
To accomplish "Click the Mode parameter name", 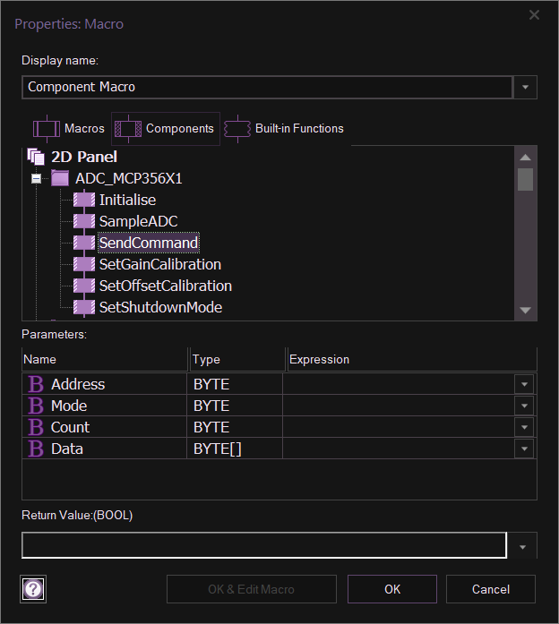I will 69,406.
